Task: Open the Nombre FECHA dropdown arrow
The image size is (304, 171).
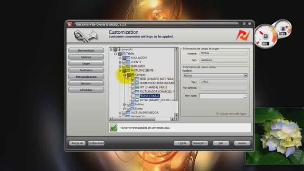Action: pos(246,76)
